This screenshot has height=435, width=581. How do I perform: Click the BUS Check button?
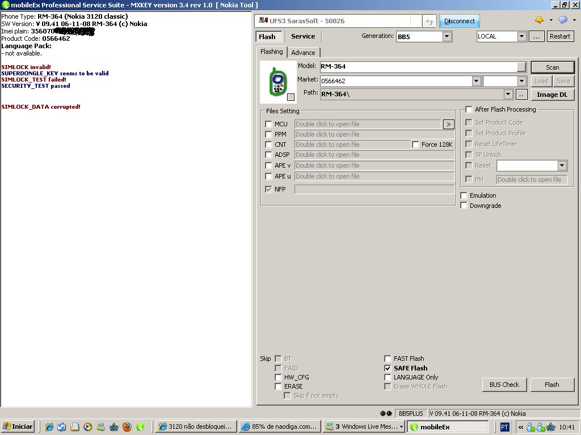pyautogui.click(x=504, y=385)
